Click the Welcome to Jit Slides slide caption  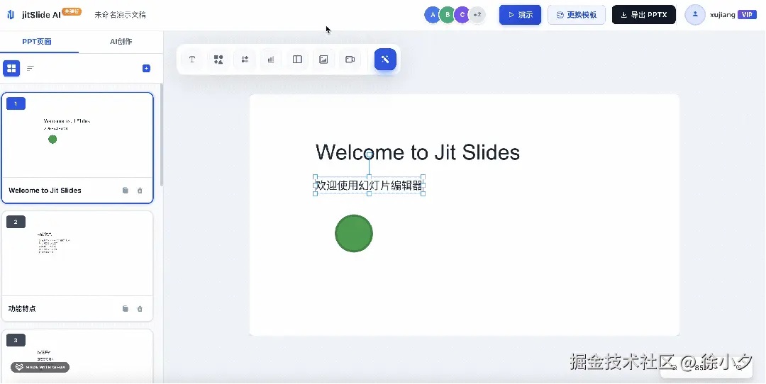tap(45, 191)
